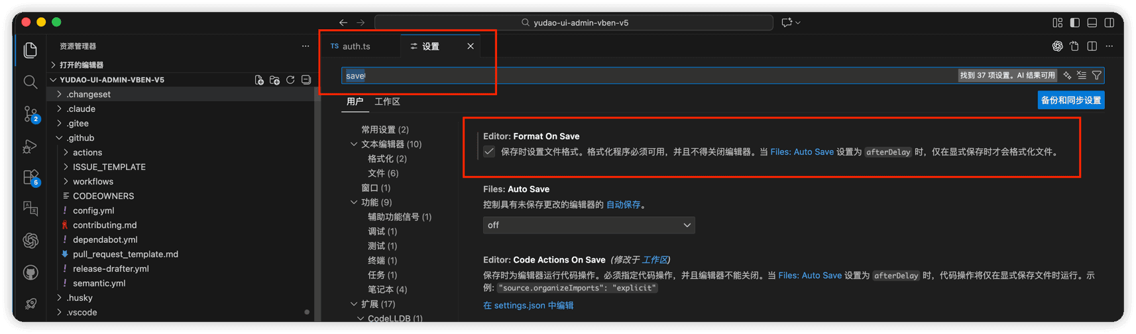The height and width of the screenshot is (334, 1136).
Task: Collapse 文本编辑器 (10) in settings tree
Action: 354,144
